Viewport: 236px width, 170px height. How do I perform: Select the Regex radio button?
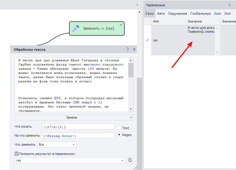pos(119,135)
